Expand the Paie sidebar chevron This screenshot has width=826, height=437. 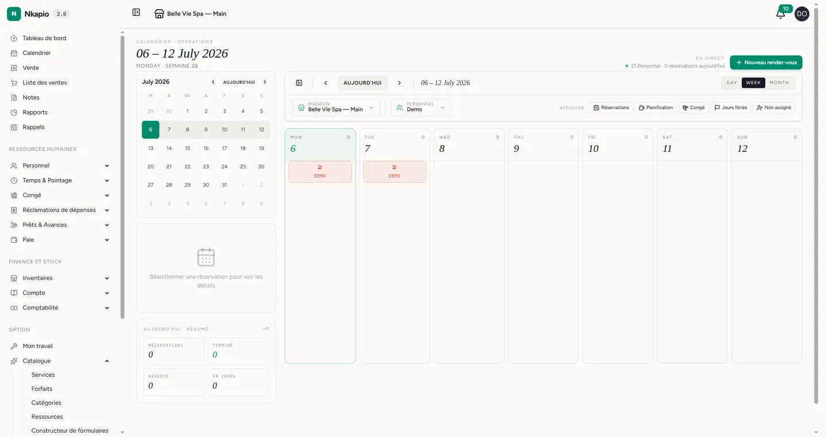107,241
